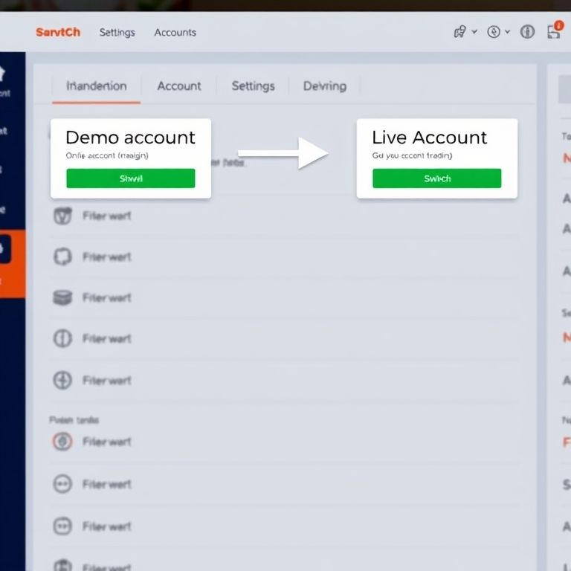Open notifications icon with orange badge
This screenshot has height=571, width=571.
click(554, 31)
